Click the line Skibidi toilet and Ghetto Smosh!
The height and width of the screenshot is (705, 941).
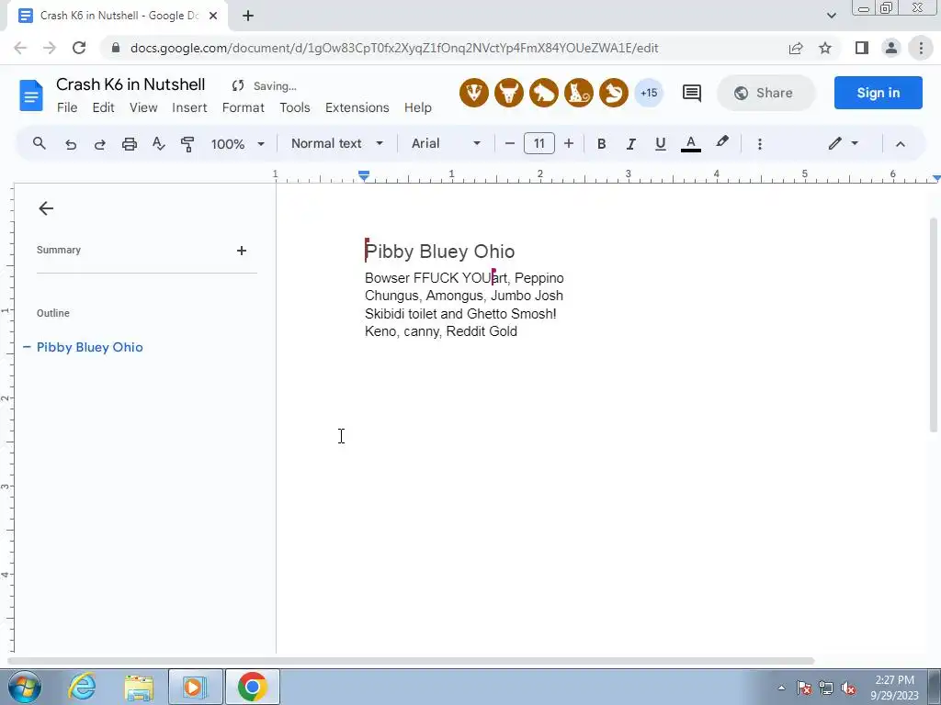point(460,314)
